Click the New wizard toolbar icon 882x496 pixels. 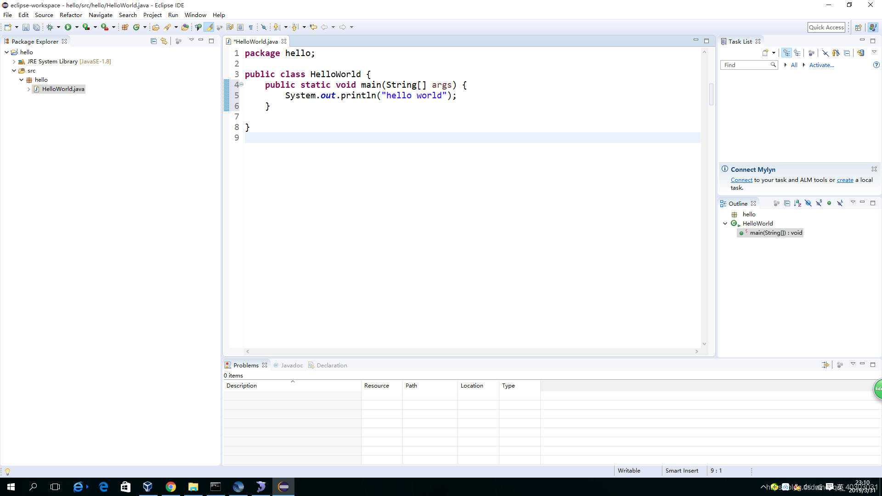[x=8, y=28]
